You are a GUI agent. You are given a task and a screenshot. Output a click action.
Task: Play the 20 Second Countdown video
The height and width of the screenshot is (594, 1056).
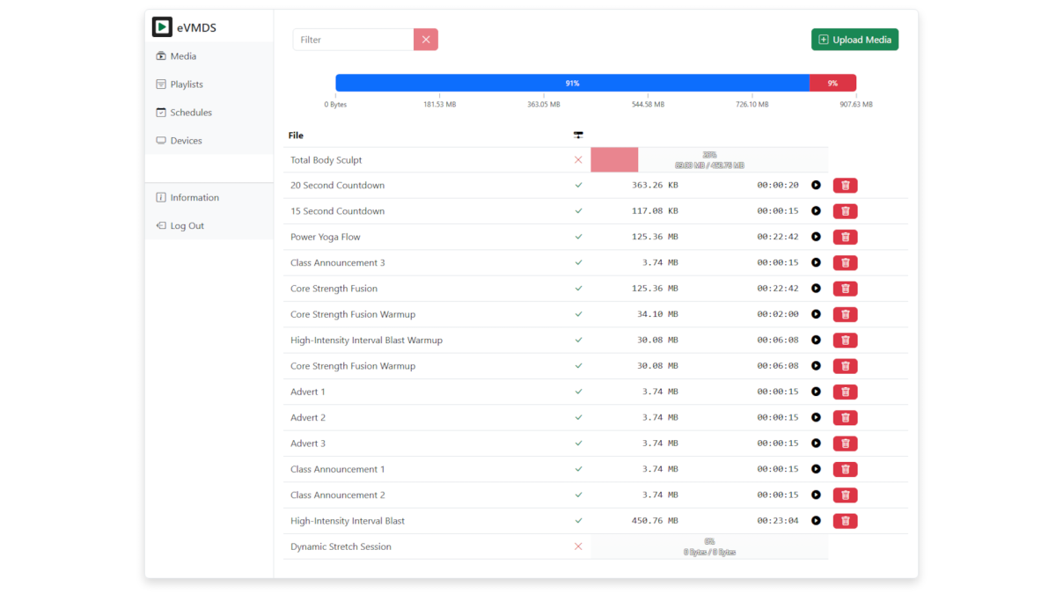[816, 186]
